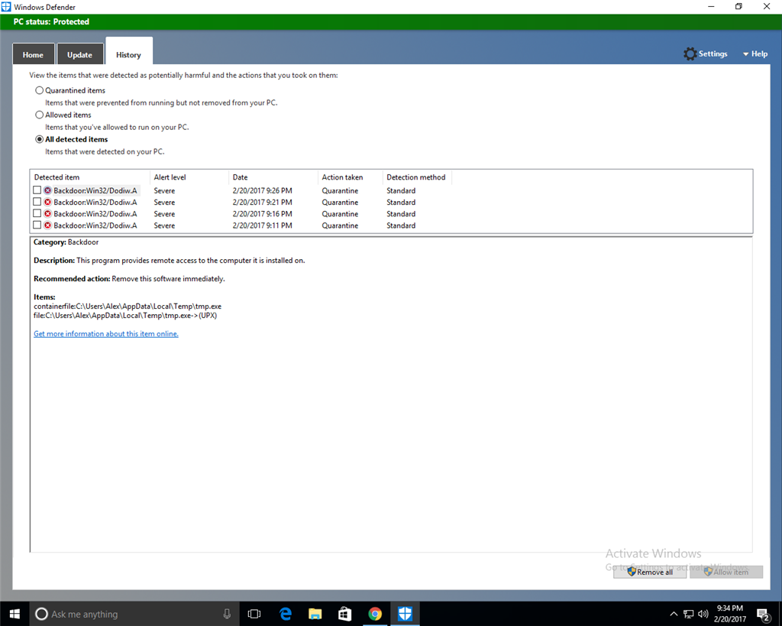
Task: Click the file tmp.exe->(UPX) path text
Action: coord(125,316)
